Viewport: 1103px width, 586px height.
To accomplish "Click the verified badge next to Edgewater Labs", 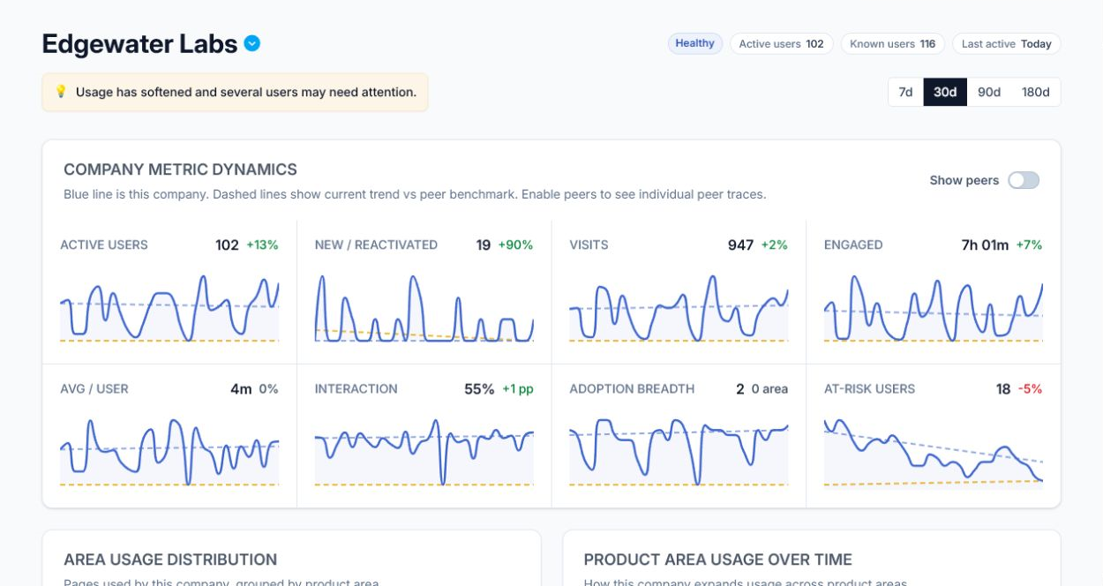I will pyautogui.click(x=252, y=43).
